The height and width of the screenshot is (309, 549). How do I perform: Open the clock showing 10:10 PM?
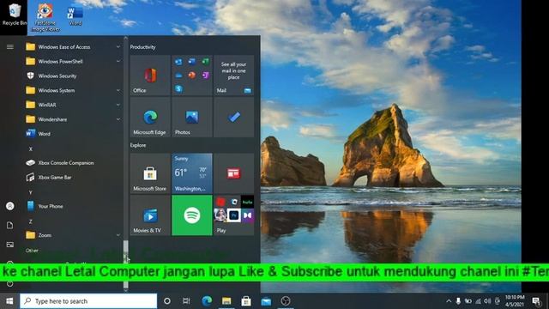515,301
